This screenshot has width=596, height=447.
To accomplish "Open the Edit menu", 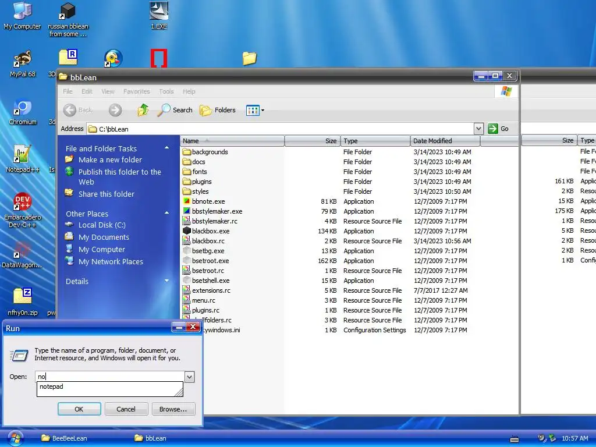I will click(87, 91).
